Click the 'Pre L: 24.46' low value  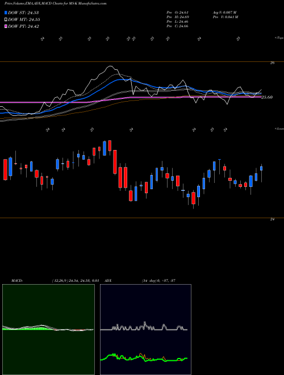pyautogui.click(x=177, y=22)
